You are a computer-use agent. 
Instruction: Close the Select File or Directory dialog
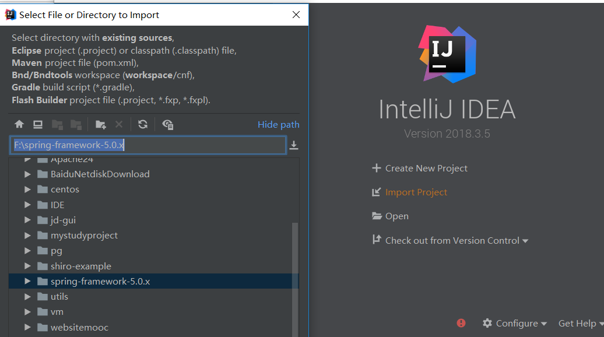click(296, 15)
